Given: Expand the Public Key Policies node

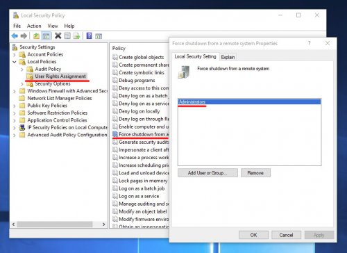Looking at the screenshot, I should pyautogui.click(x=15, y=106).
